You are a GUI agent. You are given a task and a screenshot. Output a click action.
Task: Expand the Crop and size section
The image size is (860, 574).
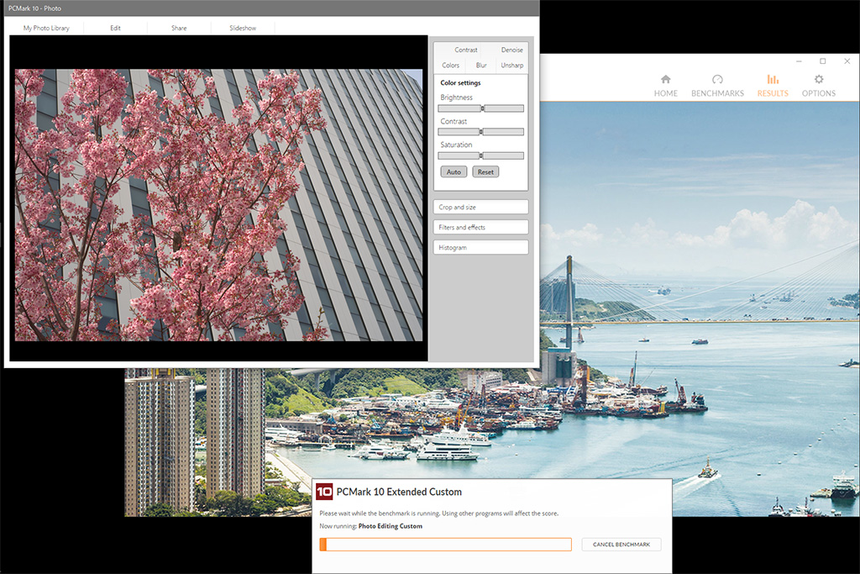pos(481,207)
